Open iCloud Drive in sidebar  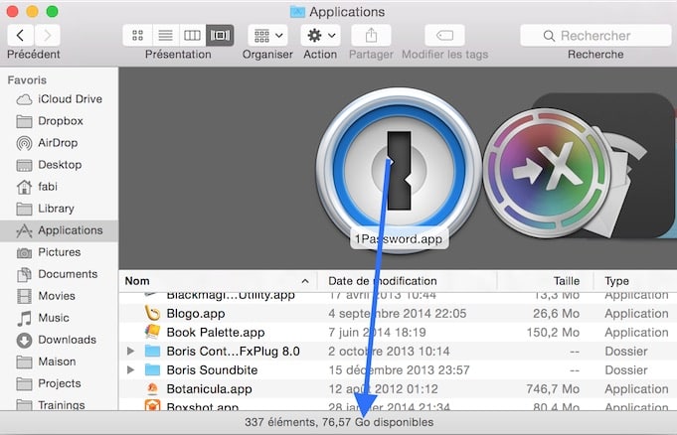click(x=60, y=99)
